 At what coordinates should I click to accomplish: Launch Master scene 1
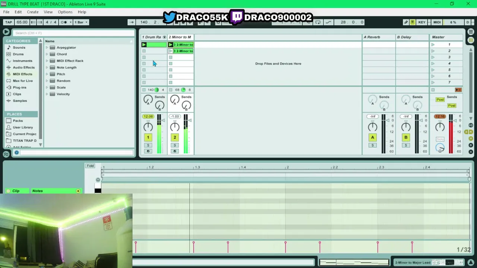click(x=433, y=45)
